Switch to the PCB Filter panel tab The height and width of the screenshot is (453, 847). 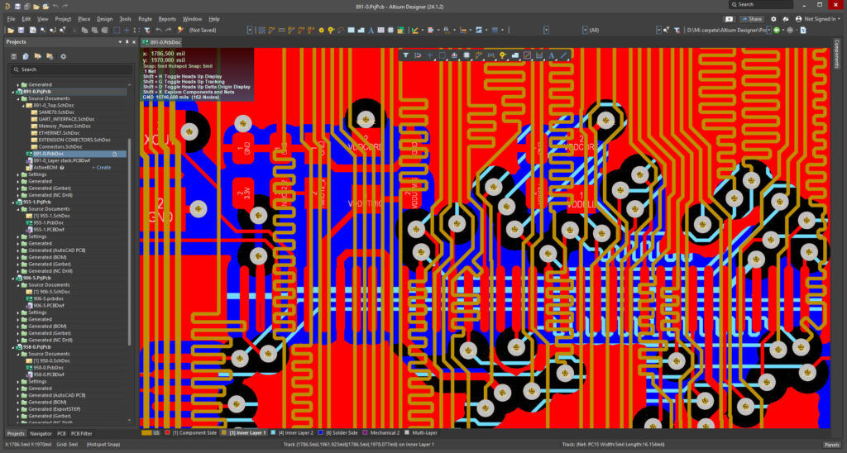82,433
